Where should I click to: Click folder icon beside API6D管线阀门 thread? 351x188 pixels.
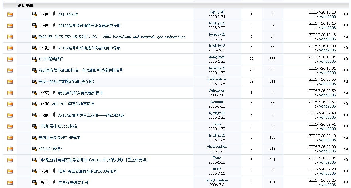(x=10, y=59)
